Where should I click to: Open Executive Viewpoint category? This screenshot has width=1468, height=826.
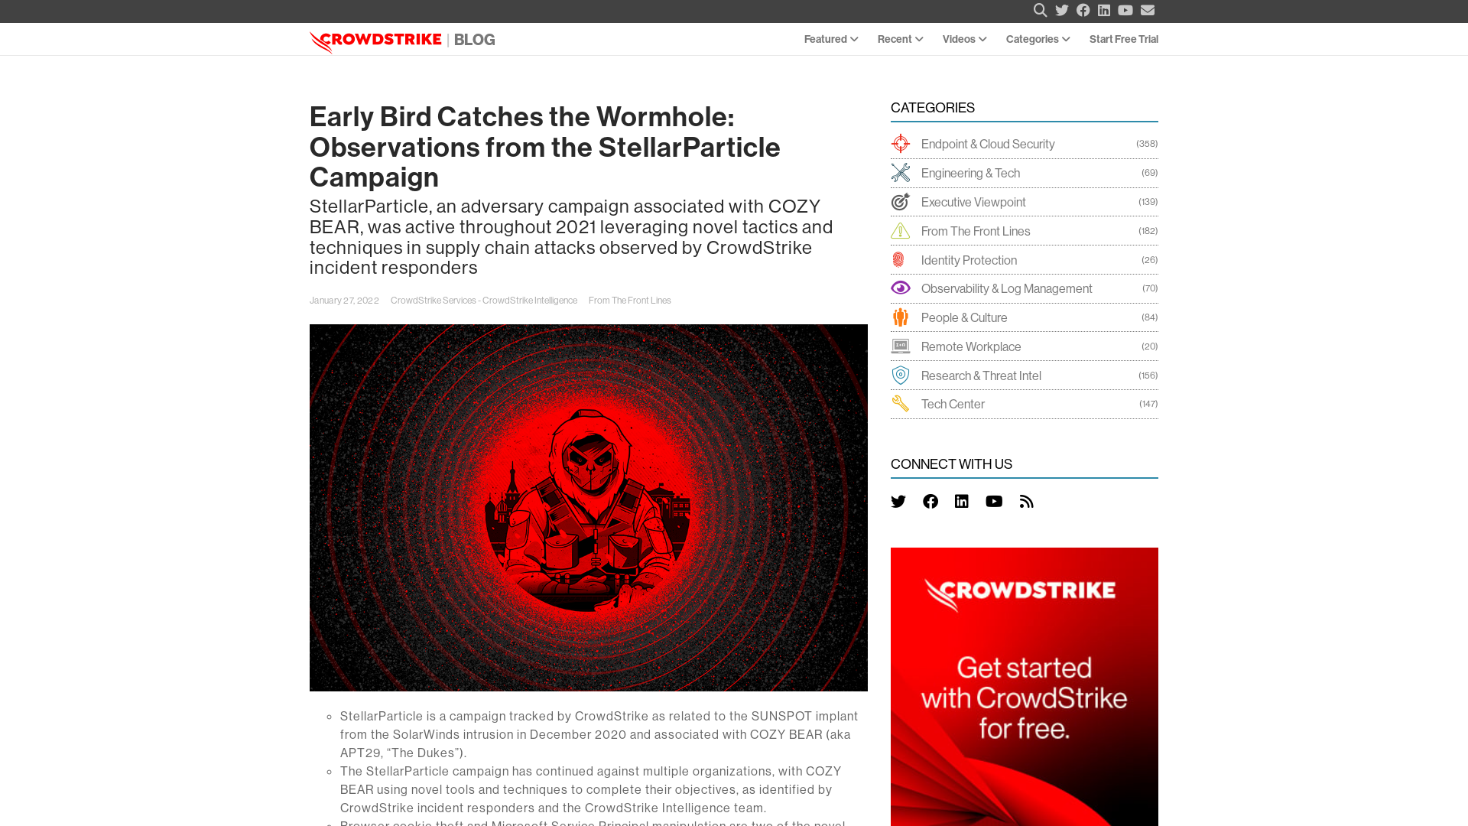pos(974,202)
